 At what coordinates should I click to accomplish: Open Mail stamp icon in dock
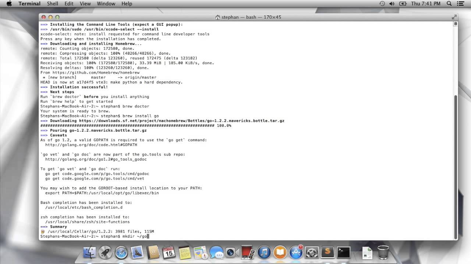(137, 252)
